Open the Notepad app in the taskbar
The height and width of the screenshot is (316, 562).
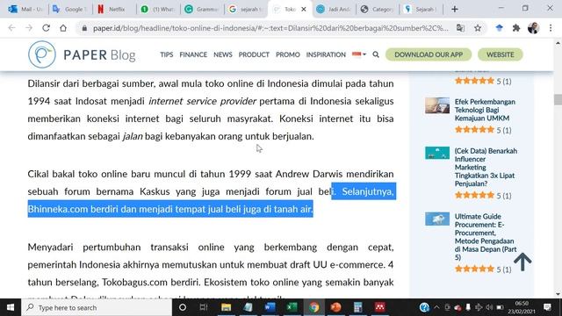click(248, 307)
